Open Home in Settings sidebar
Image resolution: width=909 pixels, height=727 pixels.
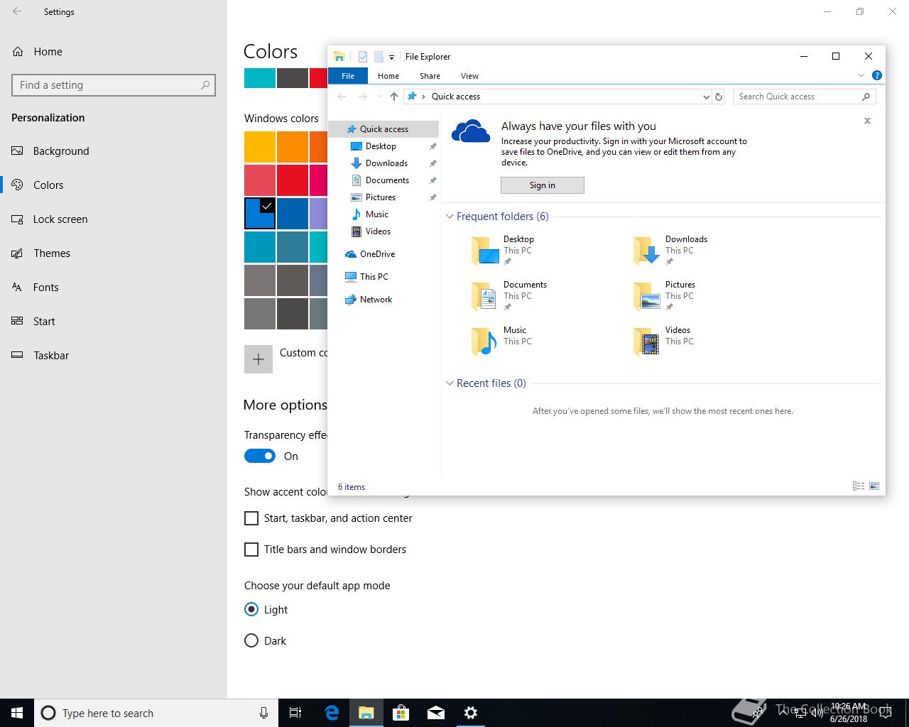(114, 52)
